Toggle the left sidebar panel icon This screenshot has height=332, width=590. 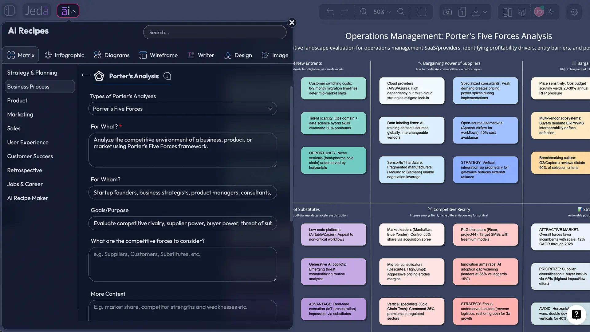tap(10, 11)
